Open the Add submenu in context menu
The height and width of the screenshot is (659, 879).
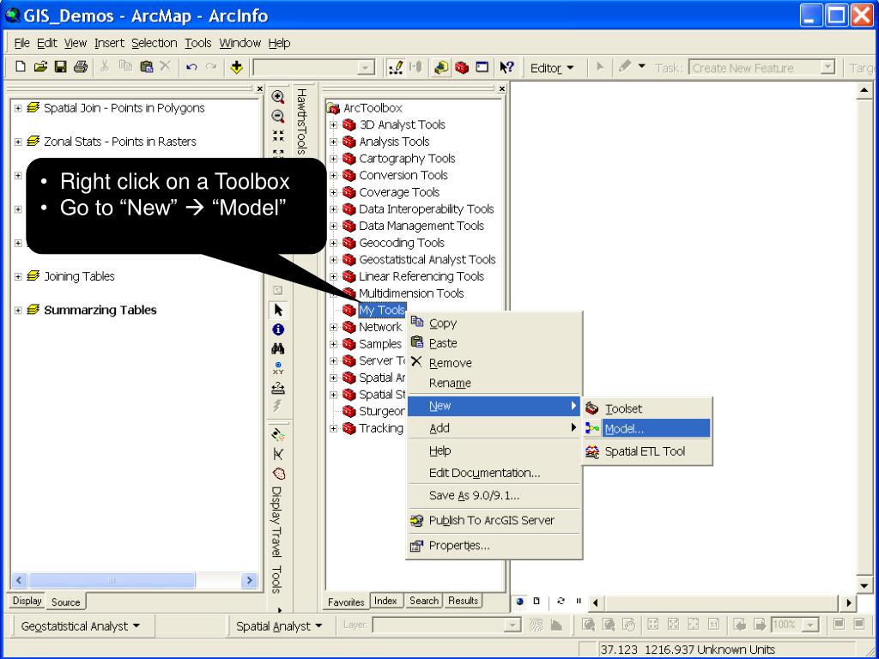click(494, 428)
